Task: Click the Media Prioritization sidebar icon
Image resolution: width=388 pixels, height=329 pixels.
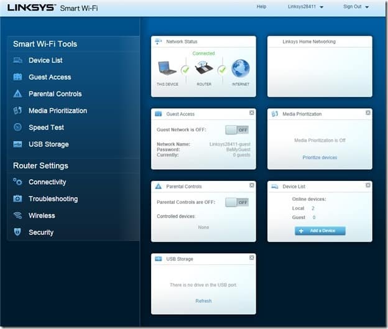Action: [17, 111]
